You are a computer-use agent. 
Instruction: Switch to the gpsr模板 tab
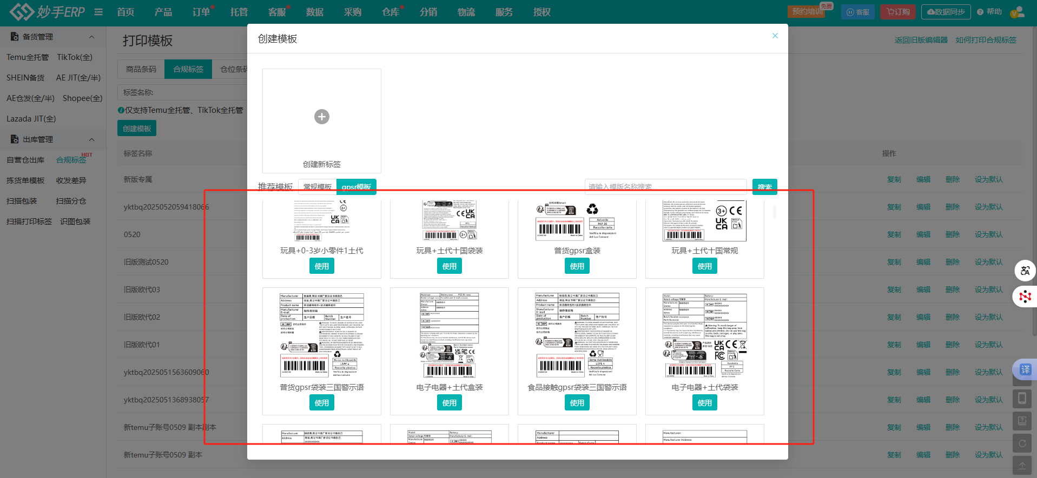[x=356, y=186]
